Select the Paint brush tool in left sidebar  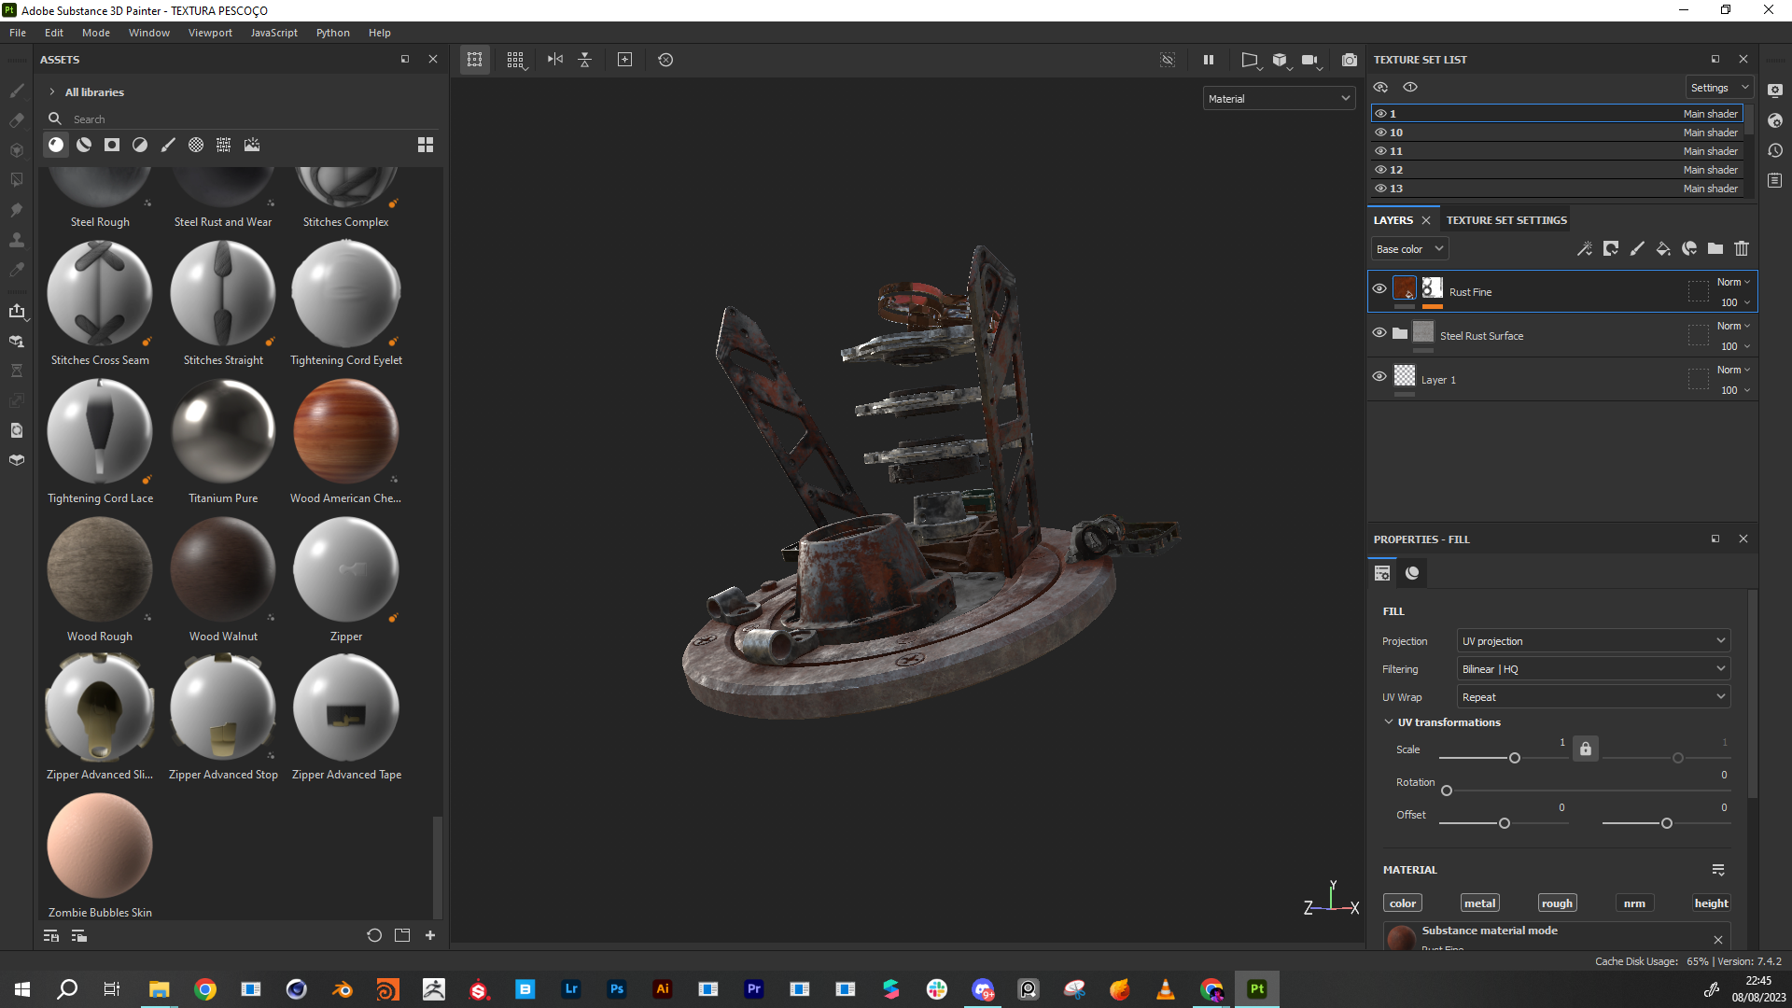coord(17,91)
